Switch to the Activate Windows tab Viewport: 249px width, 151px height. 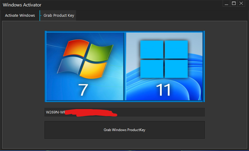pos(20,16)
